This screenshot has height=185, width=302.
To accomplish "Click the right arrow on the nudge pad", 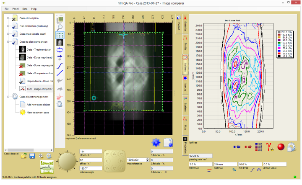I will point(122,161).
